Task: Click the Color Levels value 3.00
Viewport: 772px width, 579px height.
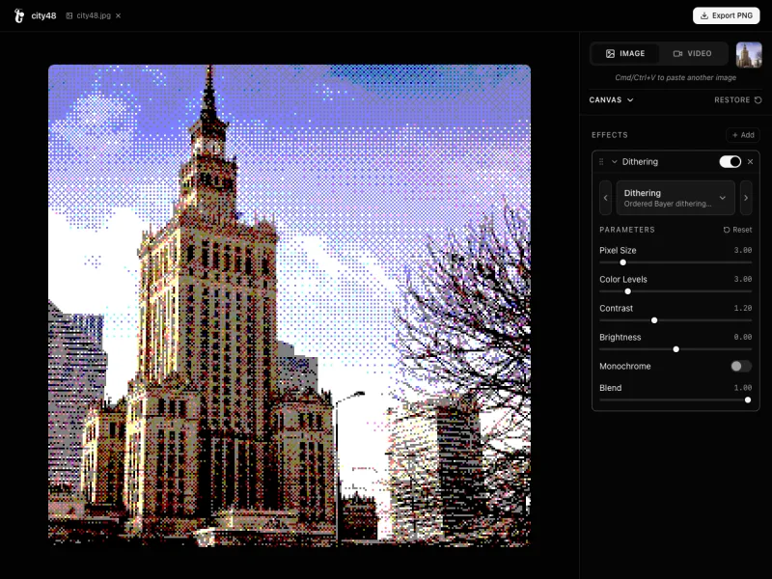Action: coord(743,279)
